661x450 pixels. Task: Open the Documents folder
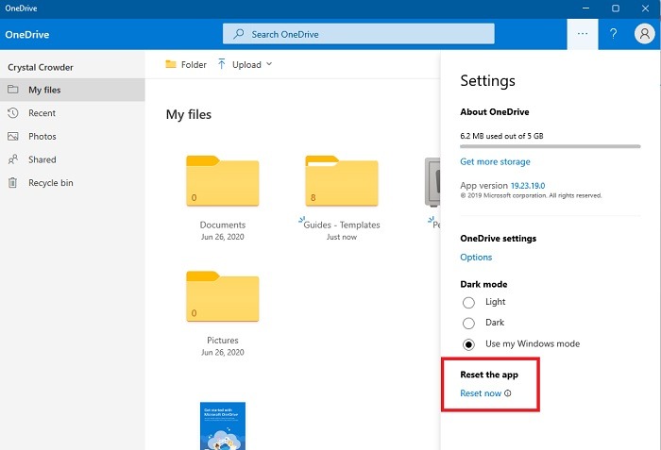tap(223, 181)
